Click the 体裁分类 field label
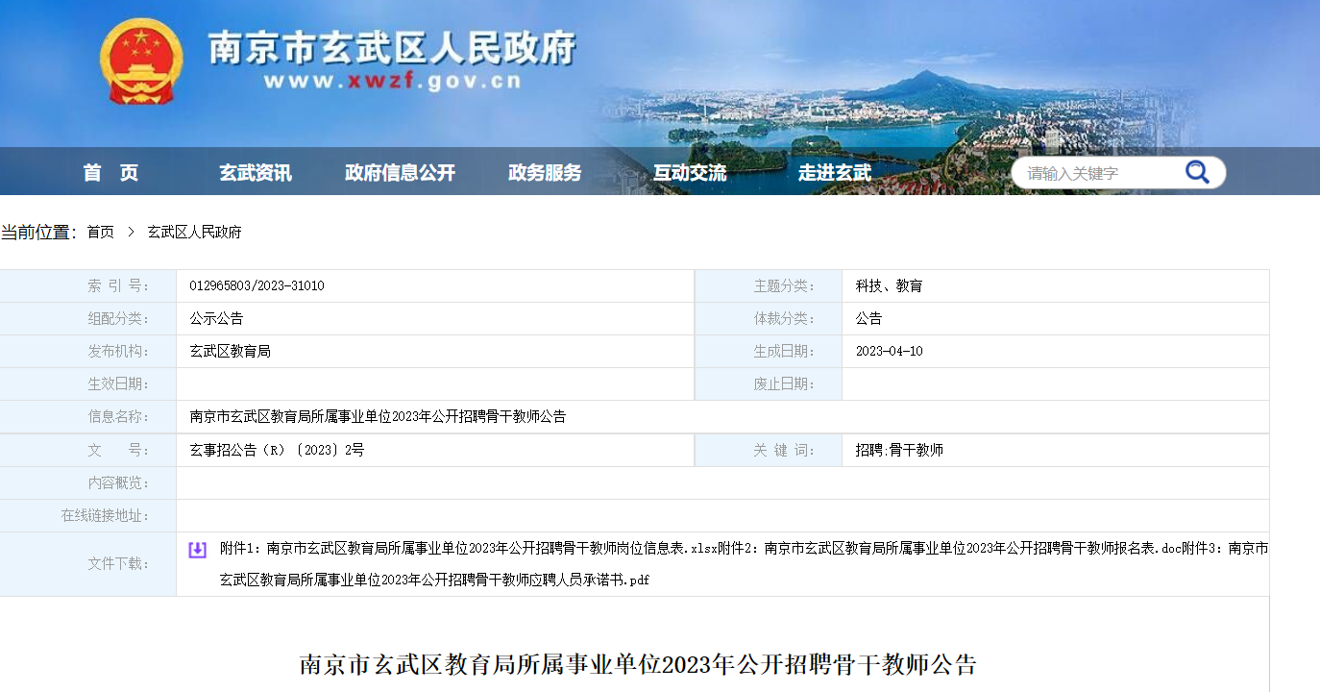Viewport: 1320px width, 692px height. (x=785, y=319)
